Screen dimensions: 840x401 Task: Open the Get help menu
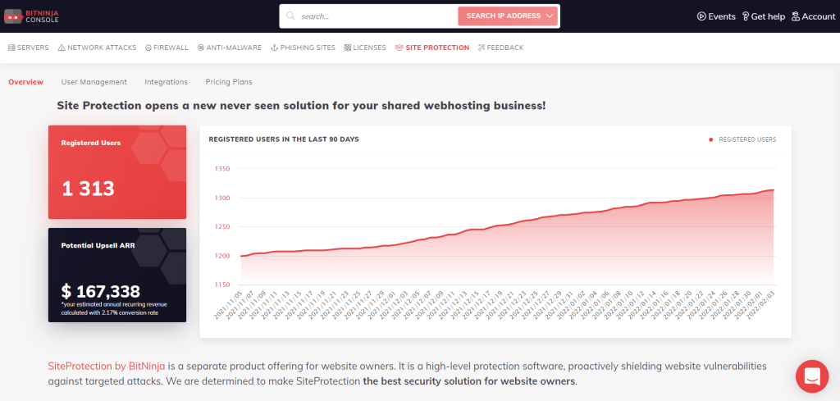(x=764, y=16)
